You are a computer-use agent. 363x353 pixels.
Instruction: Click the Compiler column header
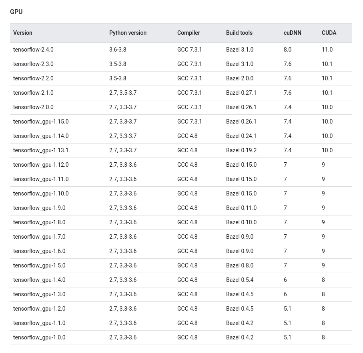coord(189,33)
